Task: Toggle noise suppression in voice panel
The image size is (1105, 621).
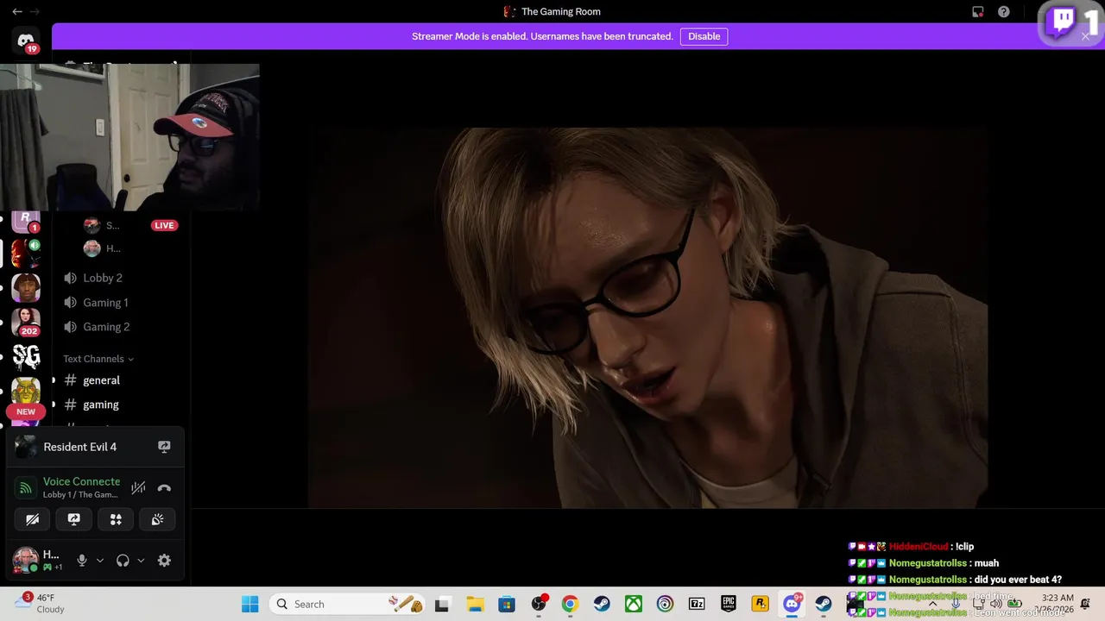Action: (138, 488)
